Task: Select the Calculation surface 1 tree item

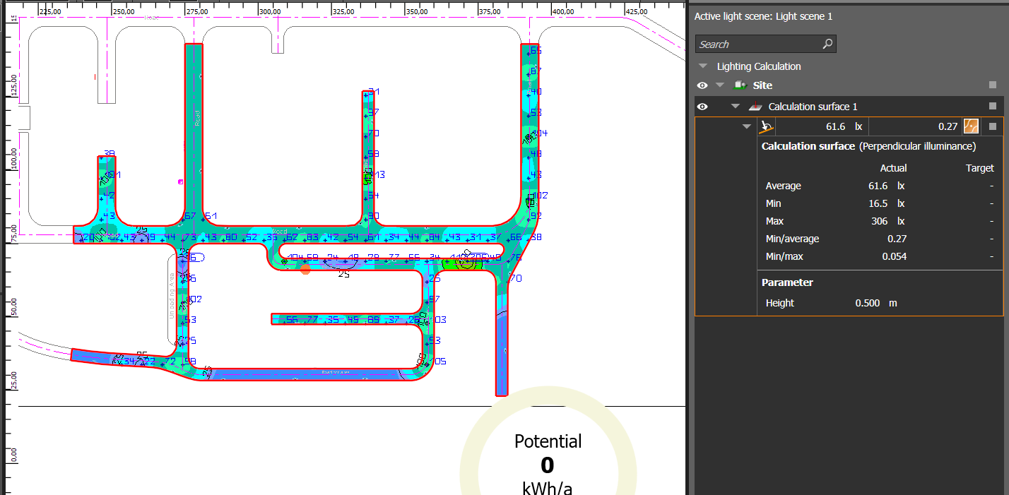Action: (x=813, y=107)
